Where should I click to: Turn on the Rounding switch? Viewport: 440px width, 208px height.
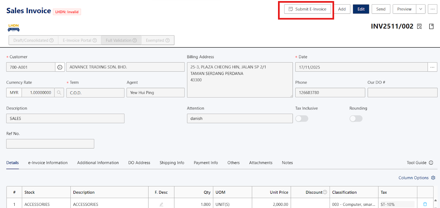tap(356, 119)
